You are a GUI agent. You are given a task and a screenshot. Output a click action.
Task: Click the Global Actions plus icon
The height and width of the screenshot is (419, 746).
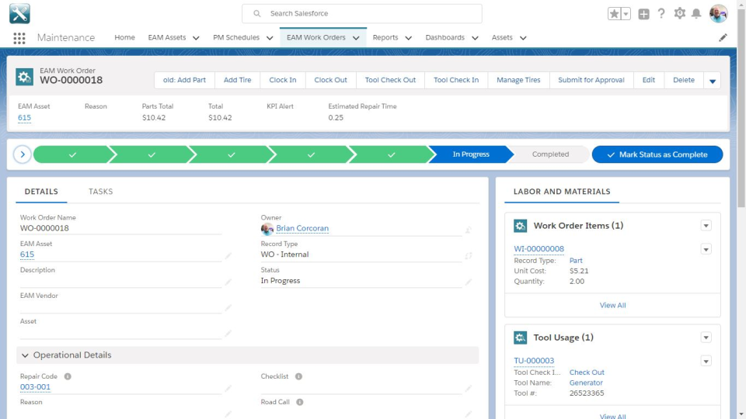[x=643, y=14]
